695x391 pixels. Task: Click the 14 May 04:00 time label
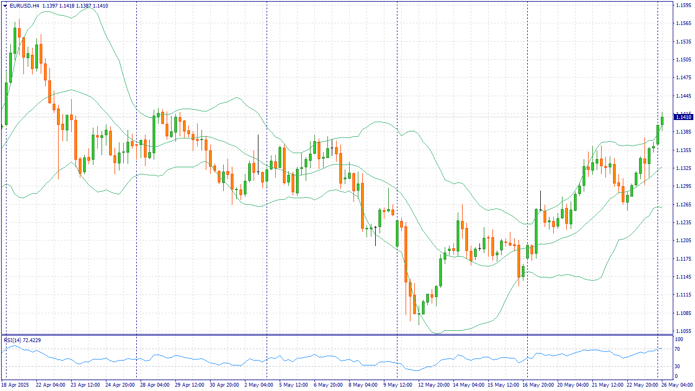pos(468,385)
